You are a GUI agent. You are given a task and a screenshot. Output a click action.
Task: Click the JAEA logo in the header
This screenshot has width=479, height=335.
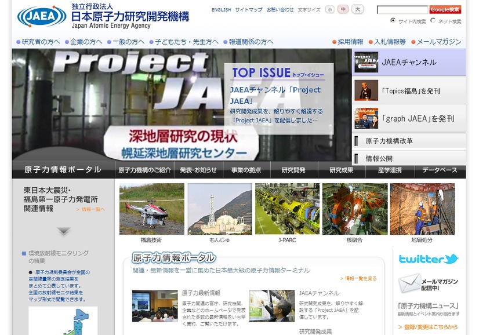click(x=42, y=16)
